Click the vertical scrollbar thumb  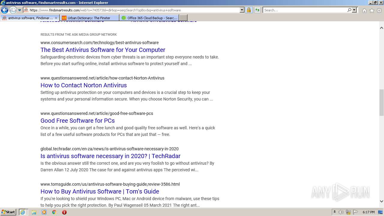[x=382, y=102]
